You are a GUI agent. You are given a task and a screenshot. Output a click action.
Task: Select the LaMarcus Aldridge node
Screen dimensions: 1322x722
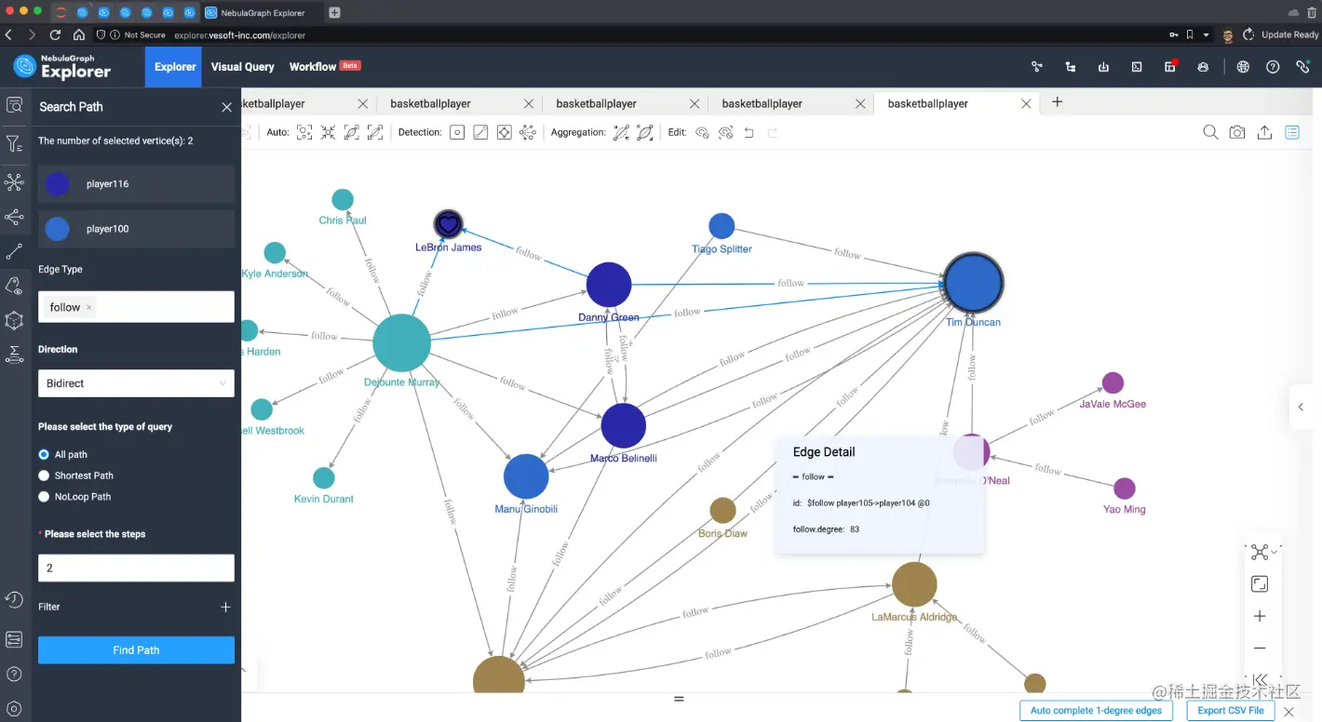(914, 584)
